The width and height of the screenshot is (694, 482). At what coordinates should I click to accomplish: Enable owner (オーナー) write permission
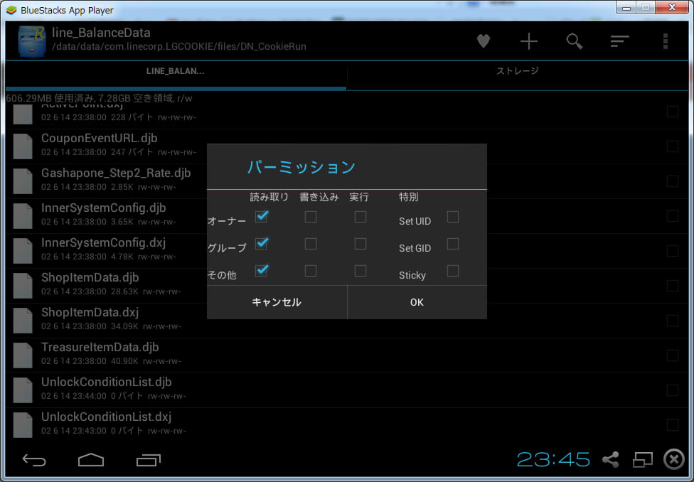[311, 217]
